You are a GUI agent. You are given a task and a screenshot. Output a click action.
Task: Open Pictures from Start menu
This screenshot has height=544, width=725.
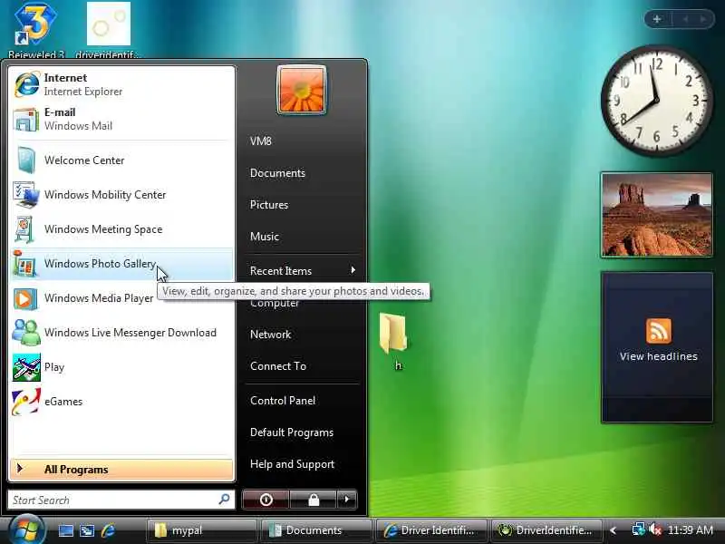coord(302,205)
